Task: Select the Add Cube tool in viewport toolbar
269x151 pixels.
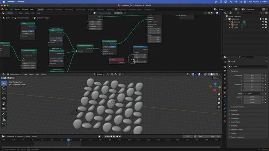Action: [4, 125]
